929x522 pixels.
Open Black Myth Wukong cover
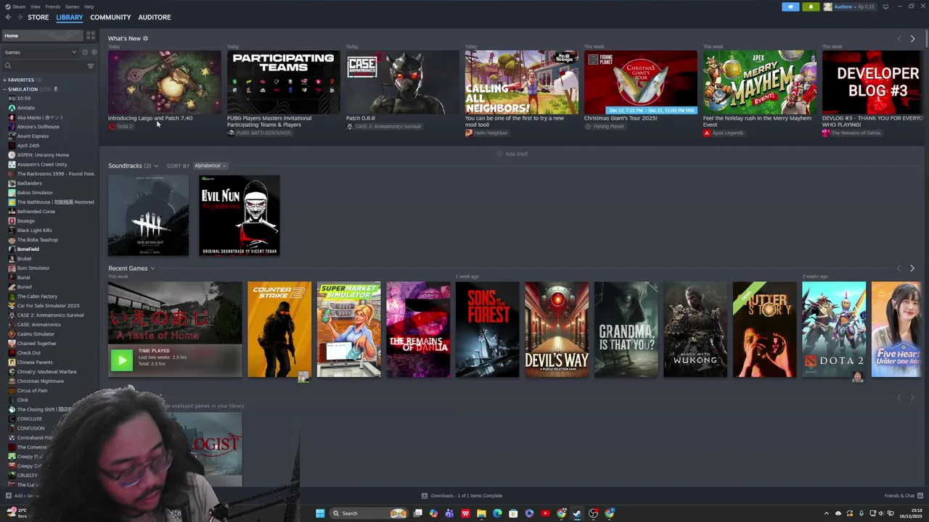click(695, 329)
